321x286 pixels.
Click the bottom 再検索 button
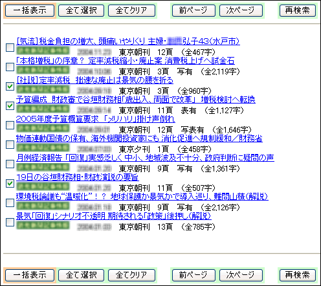tap(298, 275)
